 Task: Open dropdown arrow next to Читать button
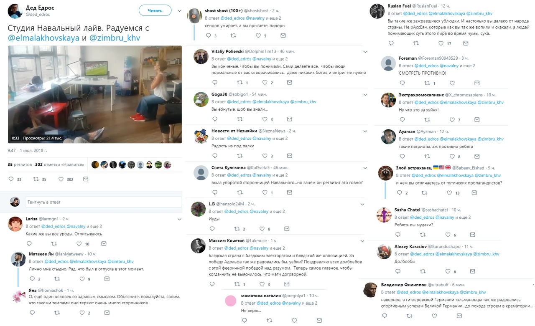coord(179,10)
